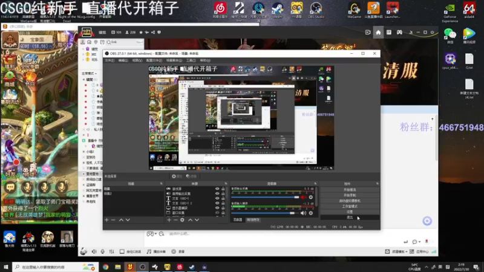Open Chrome from the Windows taskbar
The height and width of the screenshot is (272, 484).
(105, 267)
